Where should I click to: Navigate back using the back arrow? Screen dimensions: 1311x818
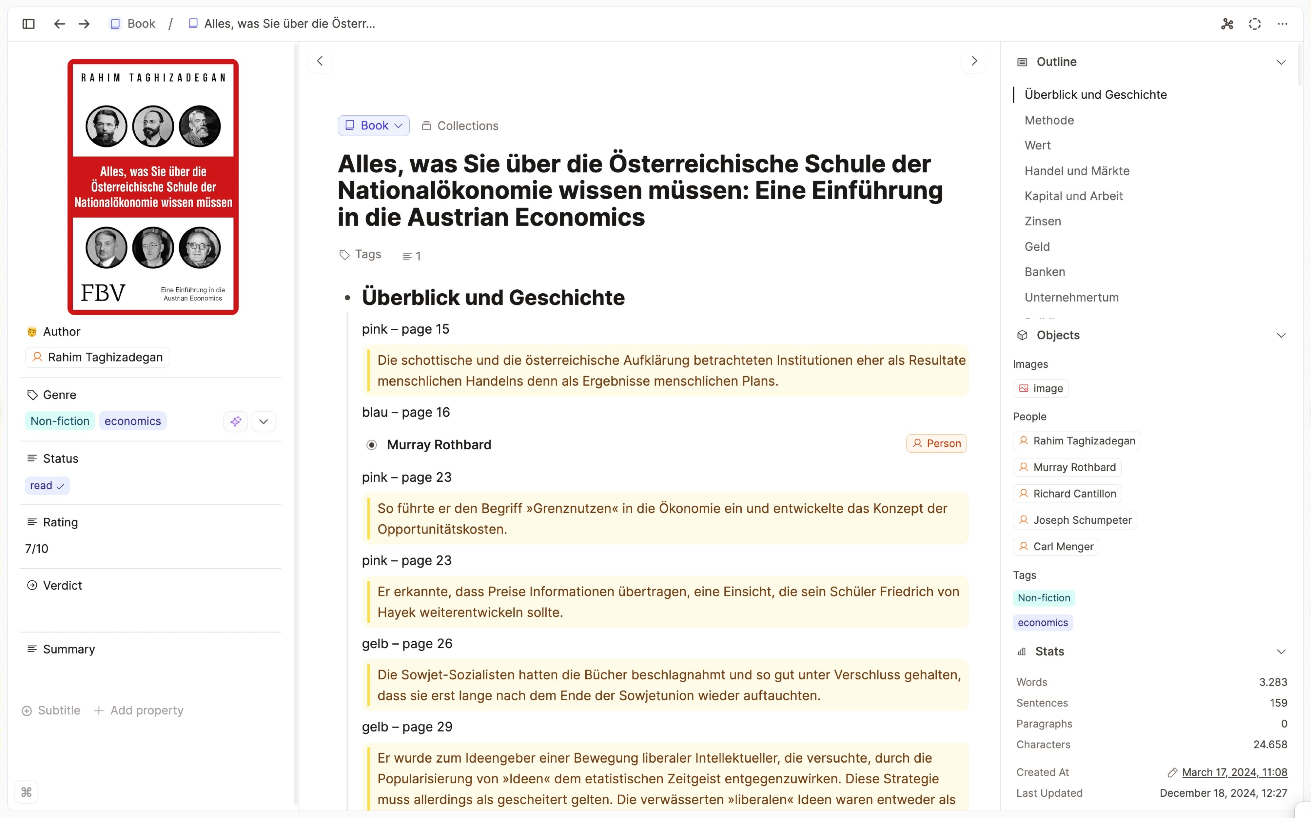coord(59,23)
